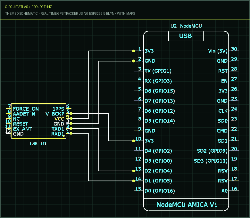Click the L86 U1 component label
The height and width of the screenshot is (218, 250).
tap(38, 144)
